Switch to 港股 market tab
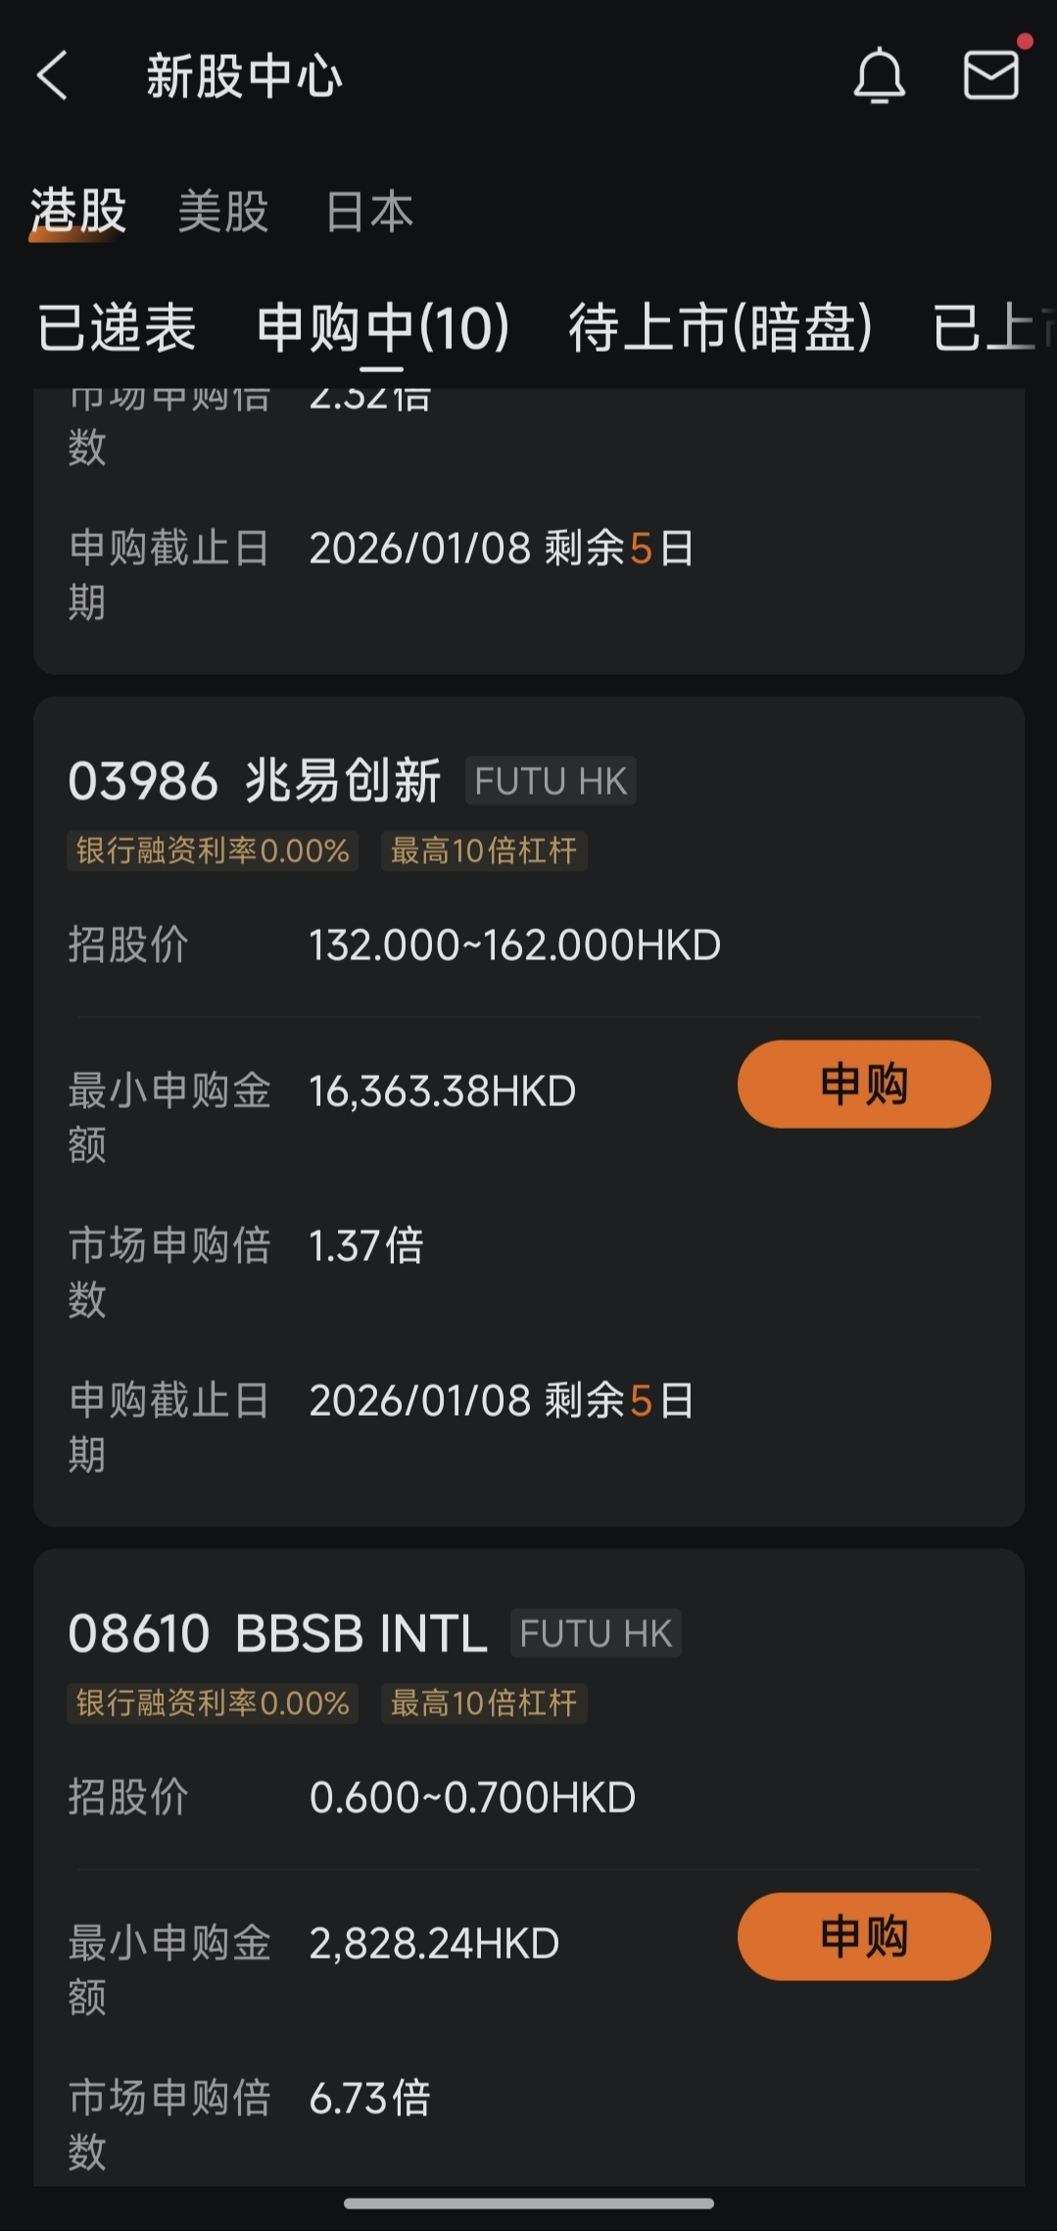 78,211
